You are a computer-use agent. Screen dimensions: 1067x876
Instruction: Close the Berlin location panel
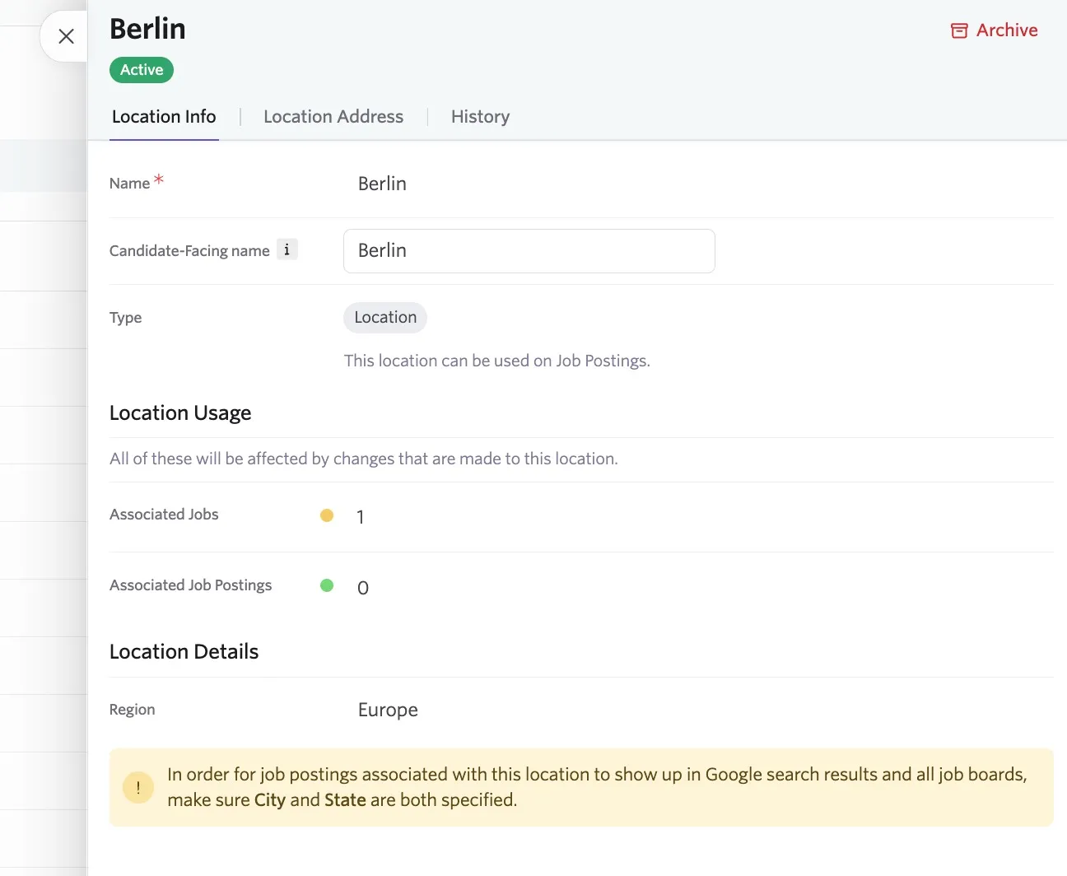66,36
